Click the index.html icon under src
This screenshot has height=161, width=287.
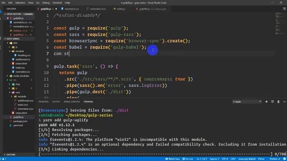(13, 113)
